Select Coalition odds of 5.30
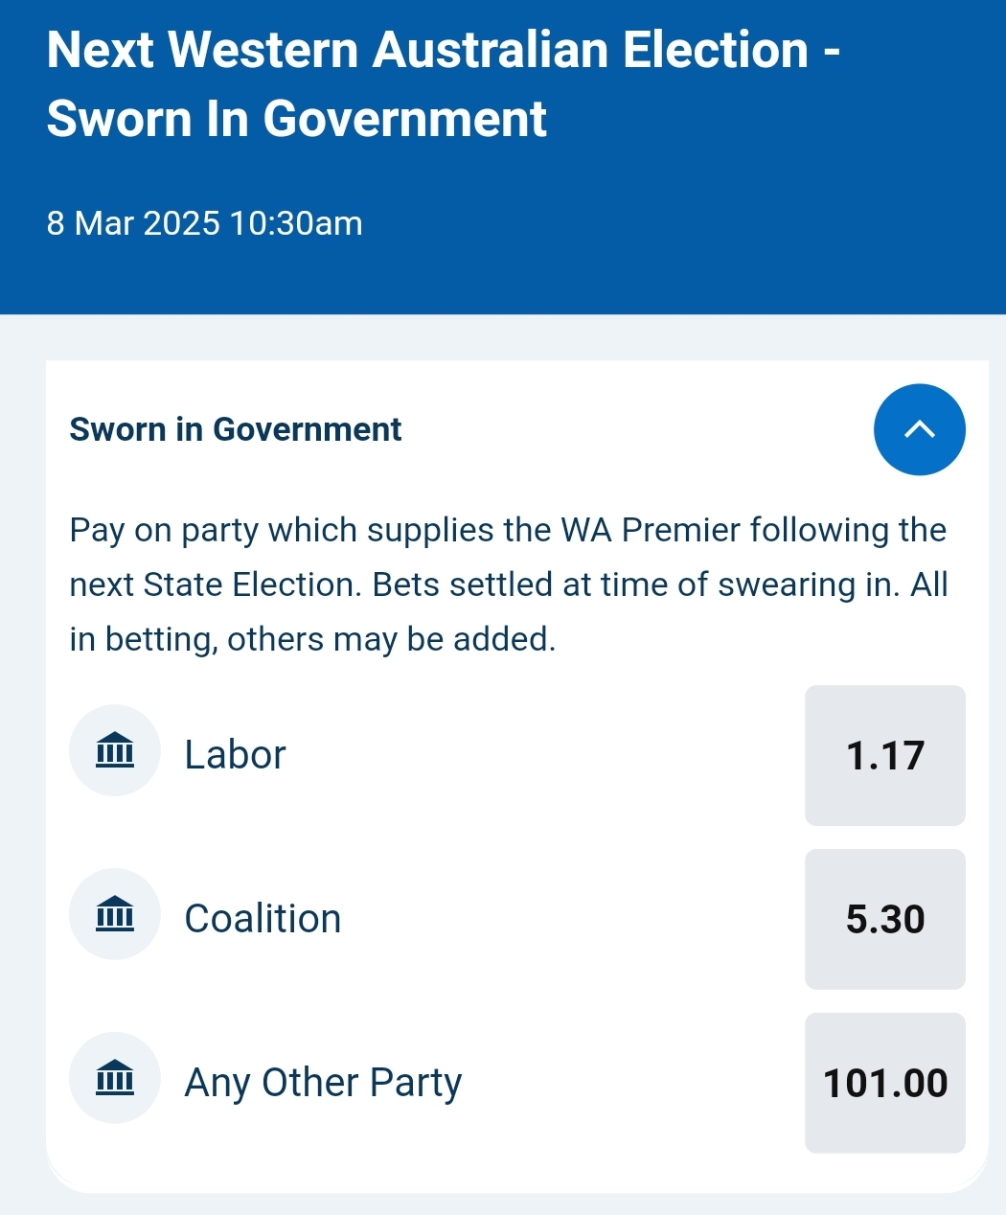 [x=885, y=919]
